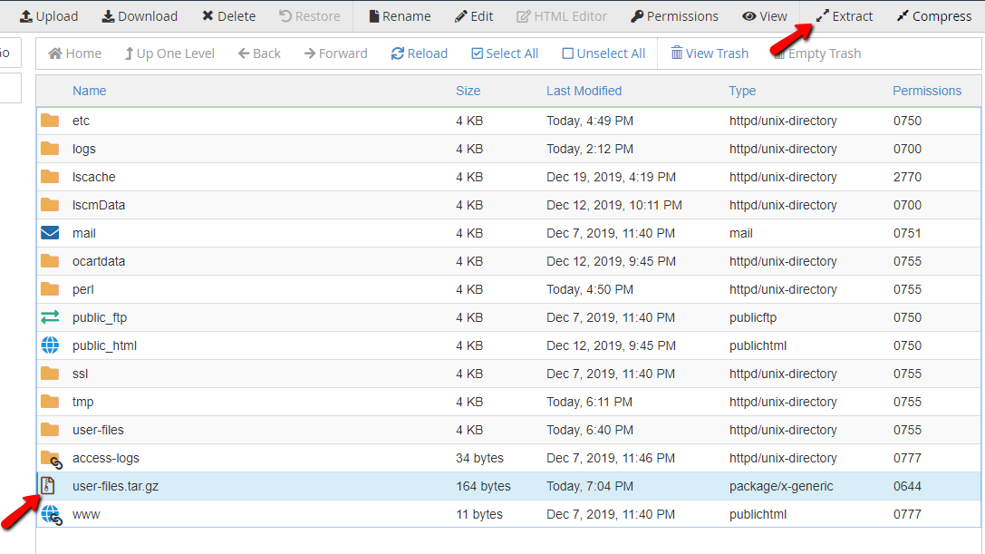Click the View toolbar button
This screenshot has width=985, height=554.
click(x=765, y=16)
